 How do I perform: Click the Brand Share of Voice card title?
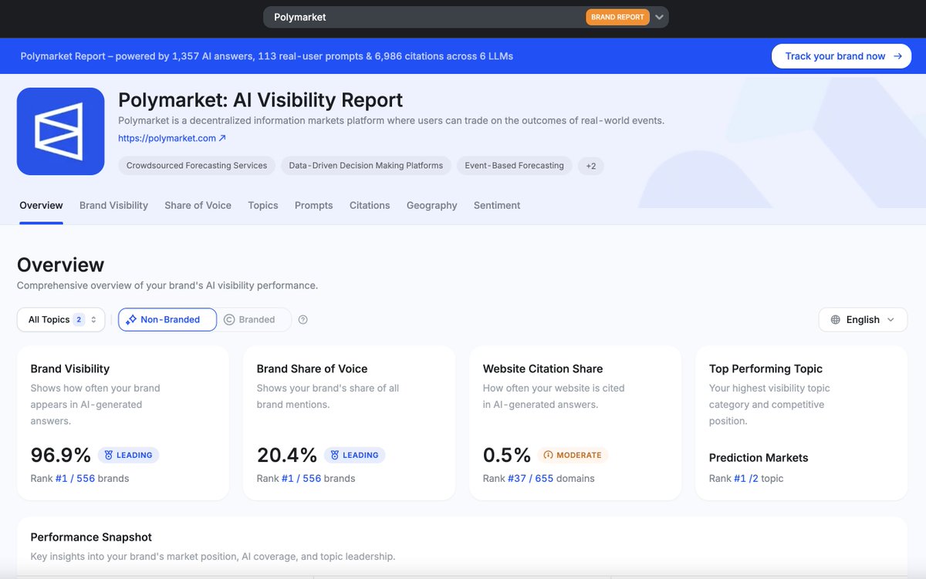pyautogui.click(x=313, y=369)
